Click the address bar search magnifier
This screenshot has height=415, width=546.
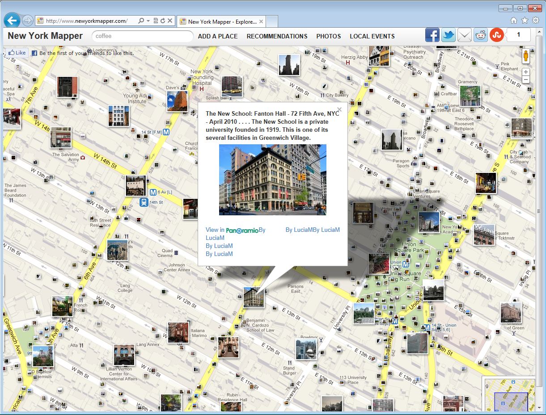141,21
